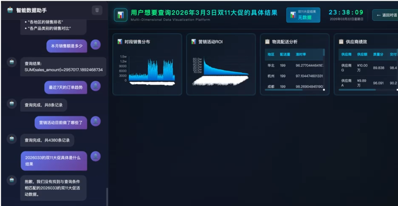Click bot avatar beside 查询完成，共8条记录
398x206 pixels.
[12, 104]
